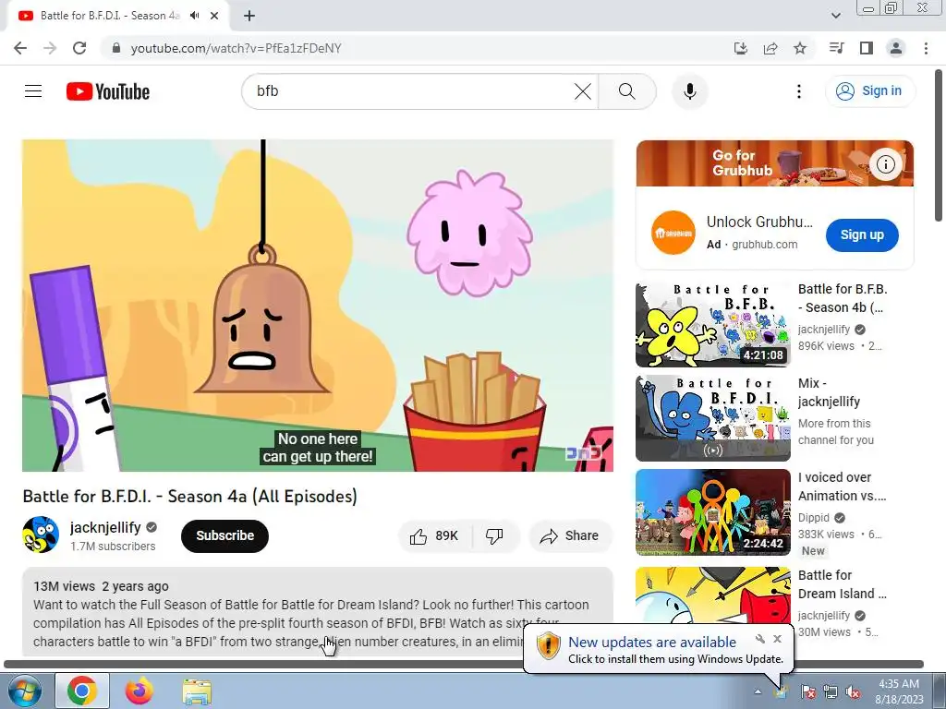Open the Mix - jacknjellify thumbnail
Viewport: 946px width, 709px height.
(712, 418)
